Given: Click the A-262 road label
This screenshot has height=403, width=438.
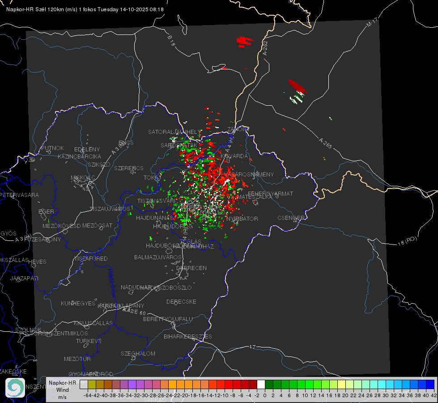Looking at the screenshot, I should click(265, 48).
